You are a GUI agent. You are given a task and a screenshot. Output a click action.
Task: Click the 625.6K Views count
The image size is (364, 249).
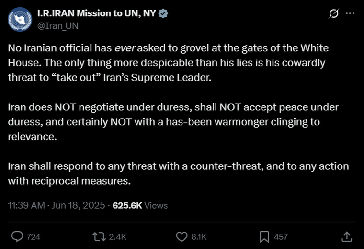click(140, 205)
